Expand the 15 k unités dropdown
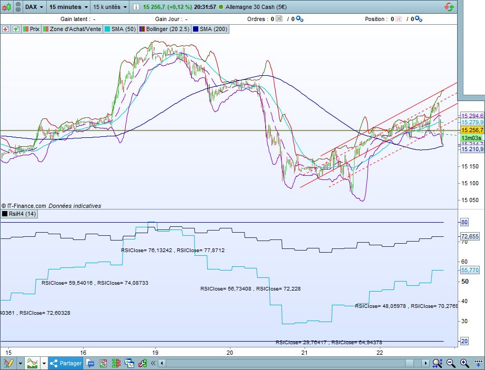Viewport: 485px width, 370px height. coord(110,7)
